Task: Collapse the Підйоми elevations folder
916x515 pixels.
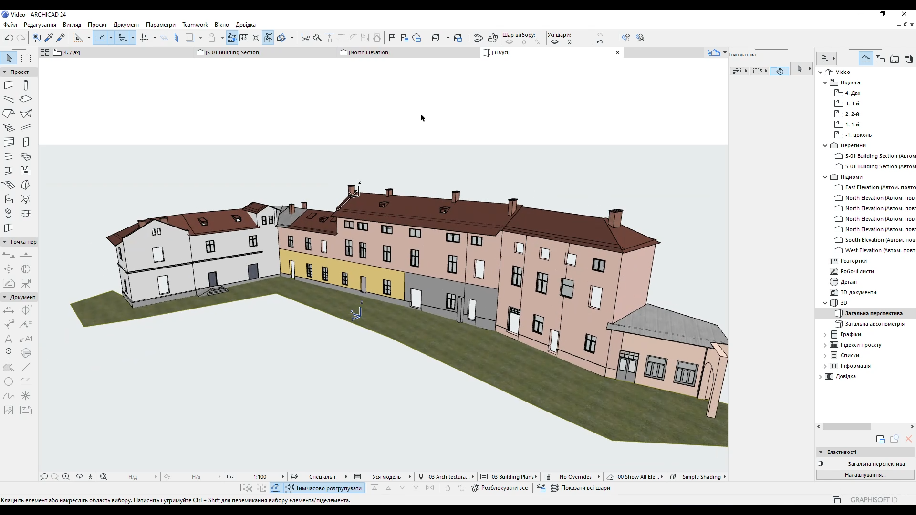Action: [x=825, y=177]
